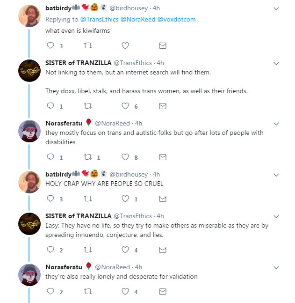
Task: Reply to the 'what even is kiwifarms' tweet
Action: (x=50, y=45)
